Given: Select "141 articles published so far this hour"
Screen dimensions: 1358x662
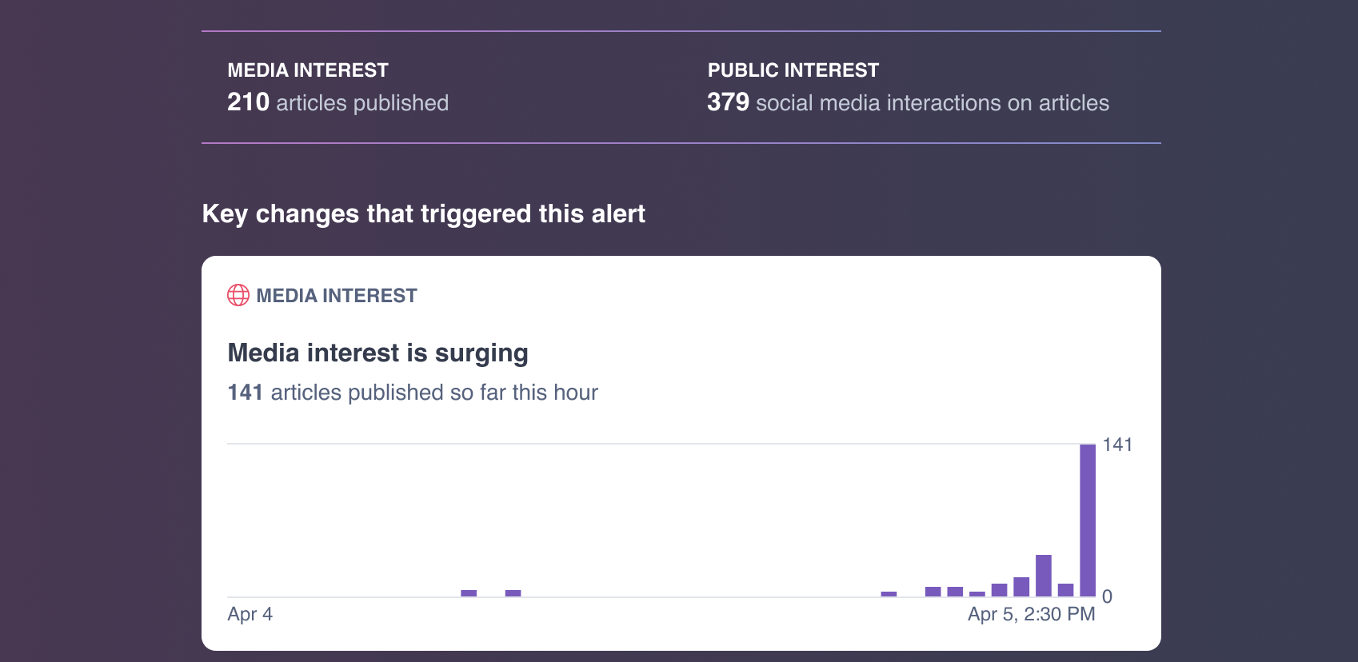Looking at the screenshot, I should coord(413,393).
